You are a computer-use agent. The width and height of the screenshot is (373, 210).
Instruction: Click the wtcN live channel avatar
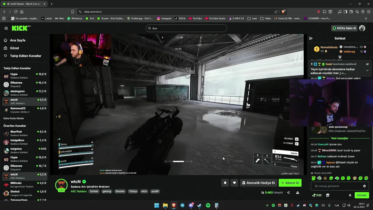tap(61, 185)
